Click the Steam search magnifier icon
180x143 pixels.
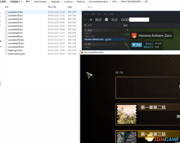[85, 25]
